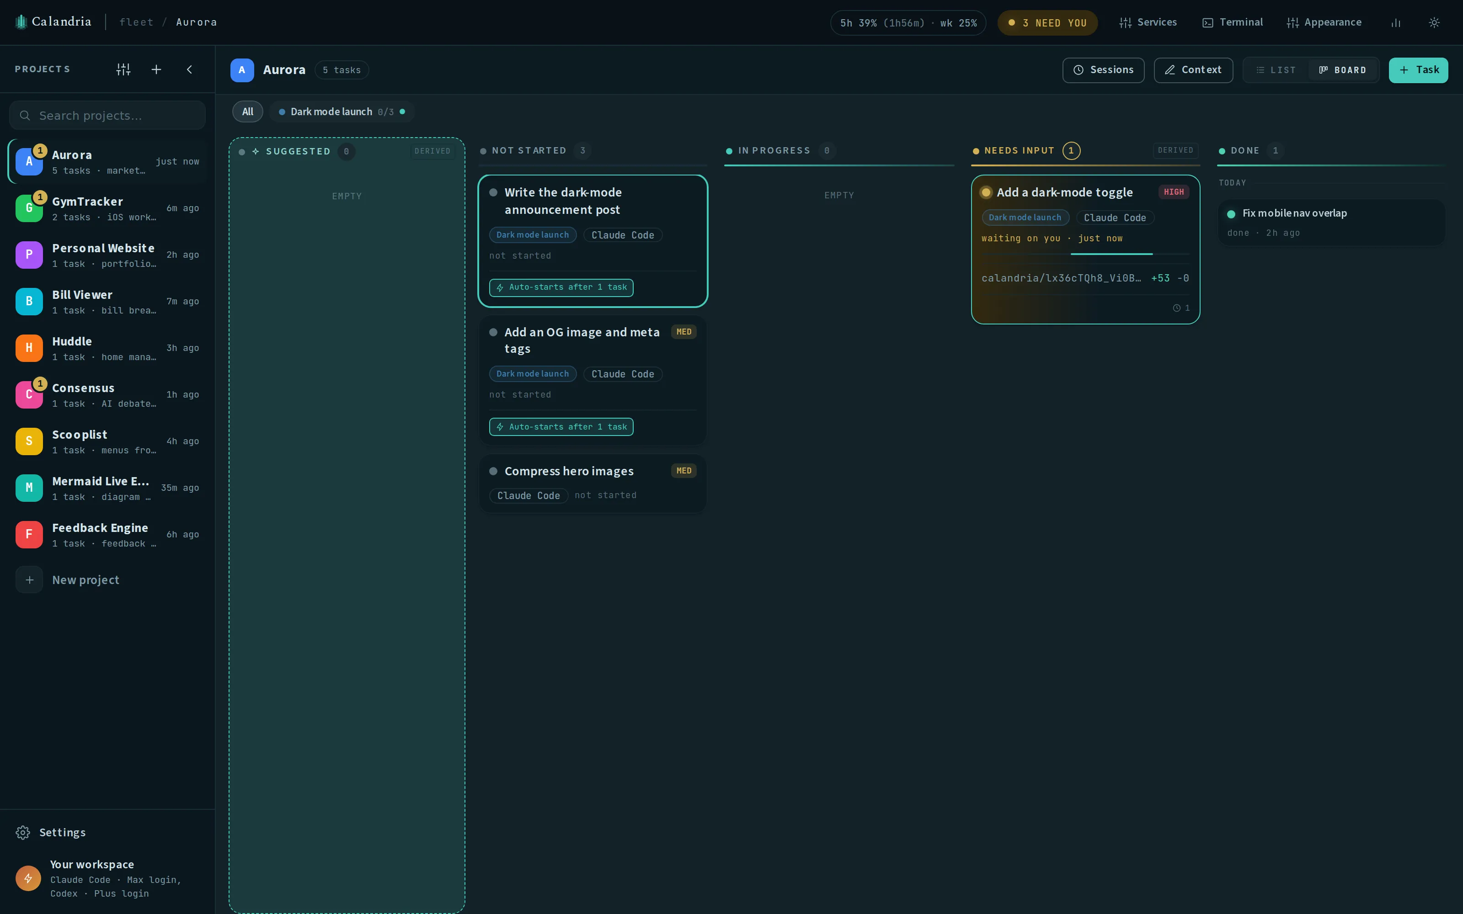Image resolution: width=1463 pixels, height=914 pixels.
Task: Switch to LIST view
Action: click(1276, 70)
